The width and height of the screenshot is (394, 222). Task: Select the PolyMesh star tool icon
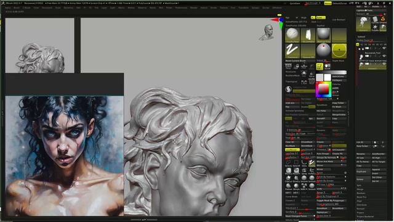coord(375,27)
